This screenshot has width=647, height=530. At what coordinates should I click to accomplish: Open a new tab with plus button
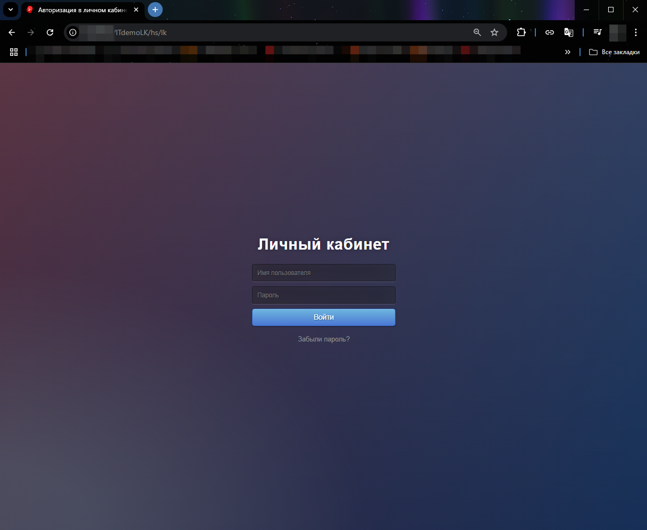(155, 10)
